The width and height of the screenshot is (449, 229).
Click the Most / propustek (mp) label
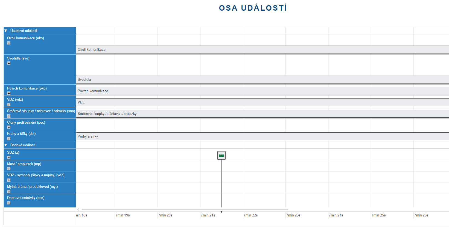[24, 164]
